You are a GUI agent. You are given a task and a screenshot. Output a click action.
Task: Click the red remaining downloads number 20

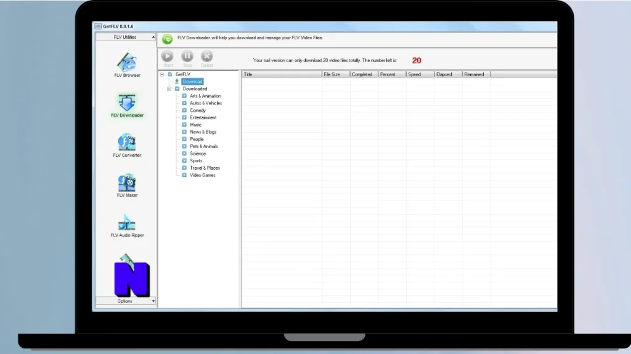(x=417, y=61)
